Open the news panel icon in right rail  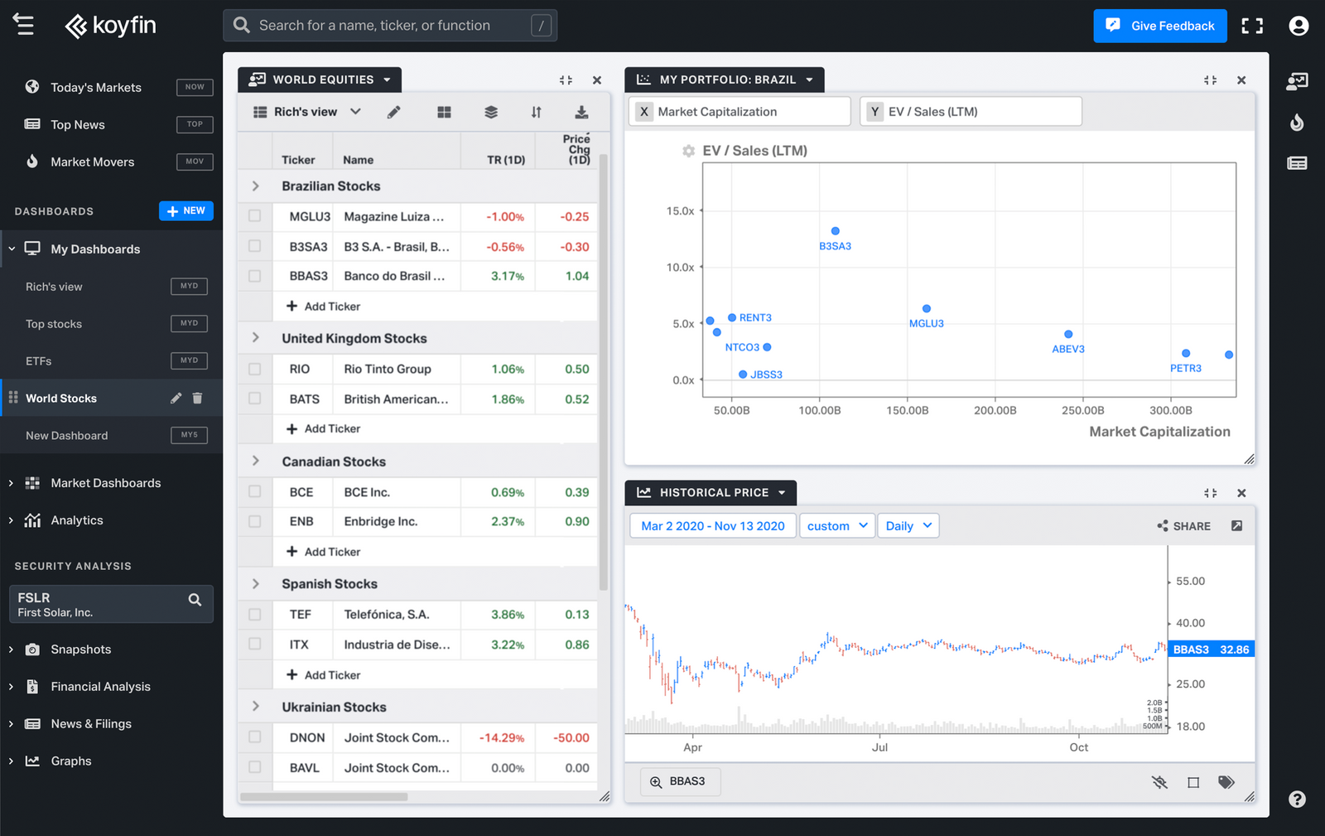[1297, 163]
